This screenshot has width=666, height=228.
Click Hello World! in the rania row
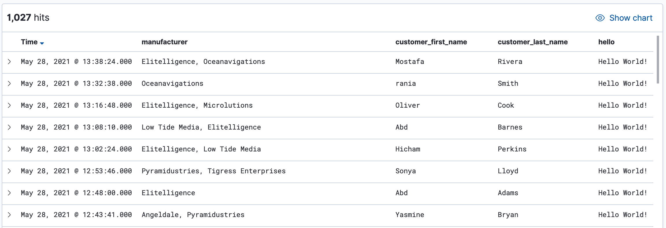point(623,83)
